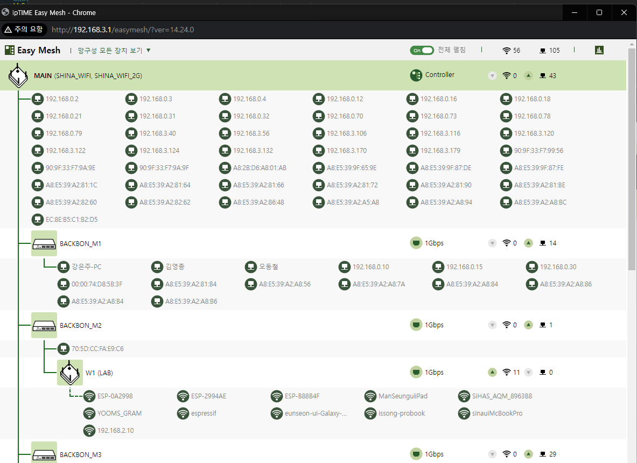Select the MAIN router icon
Image resolution: width=637 pixels, height=463 pixels.
[x=18, y=75]
